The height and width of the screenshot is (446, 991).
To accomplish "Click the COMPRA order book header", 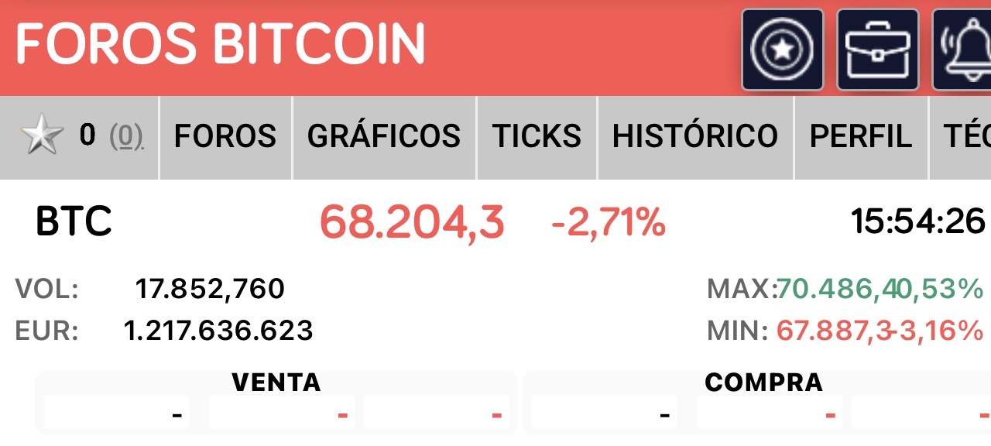I will point(764,383).
